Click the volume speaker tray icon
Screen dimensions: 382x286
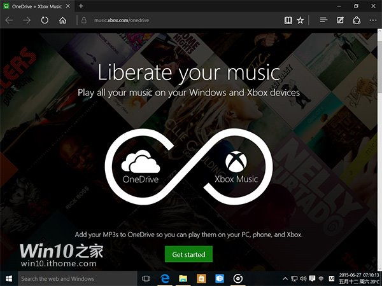pos(303,279)
